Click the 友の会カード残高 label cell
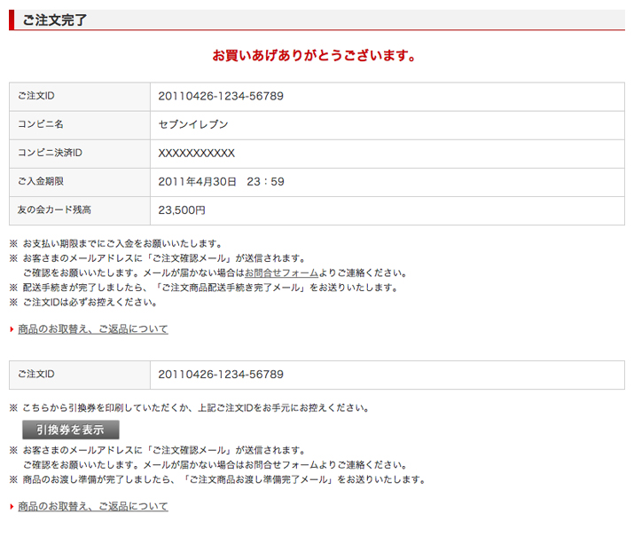The image size is (634, 553). (80, 211)
